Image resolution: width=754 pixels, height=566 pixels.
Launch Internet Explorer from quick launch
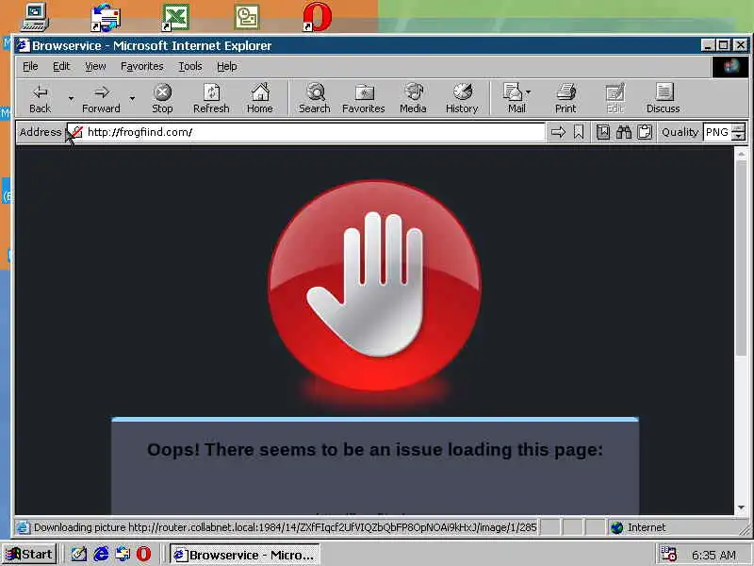(x=101, y=555)
